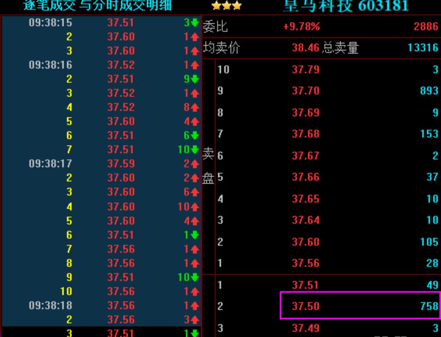Select sell order priced 37.68
Viewport: 441px width, 337px height.
[305, 134]
